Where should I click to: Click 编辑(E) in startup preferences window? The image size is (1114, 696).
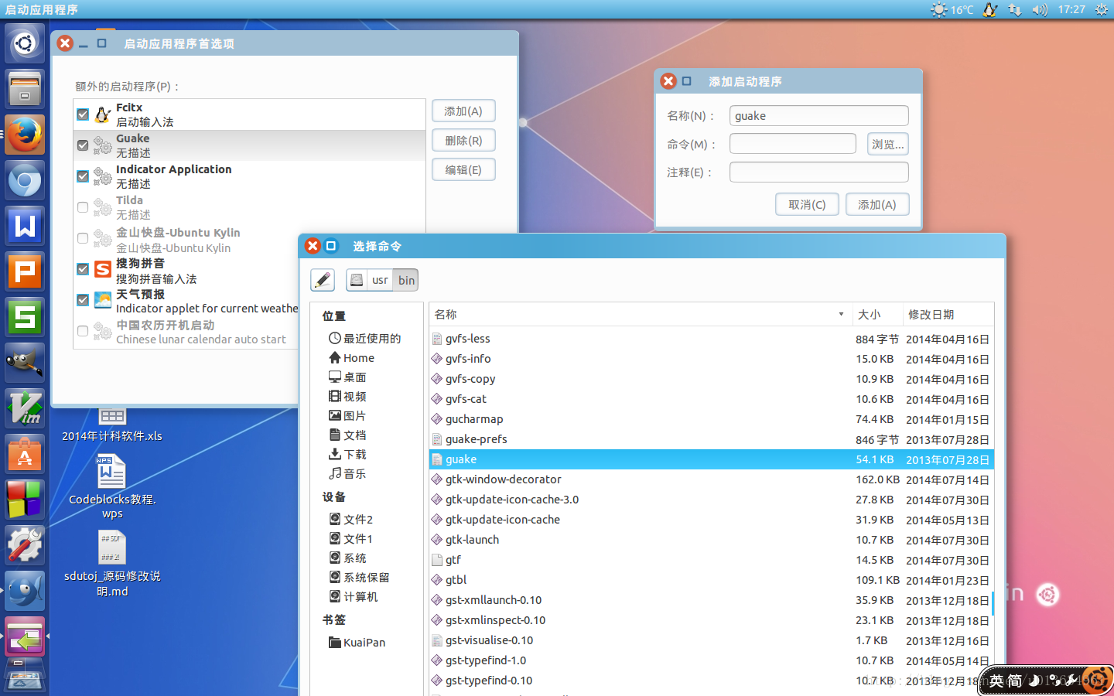point(463,170)
